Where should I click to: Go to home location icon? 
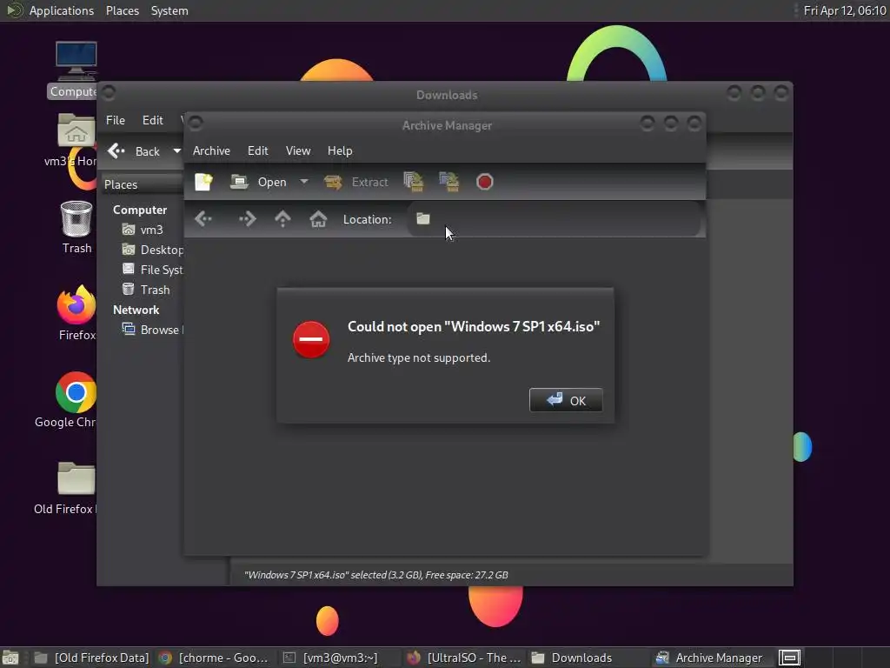(318, 218)
